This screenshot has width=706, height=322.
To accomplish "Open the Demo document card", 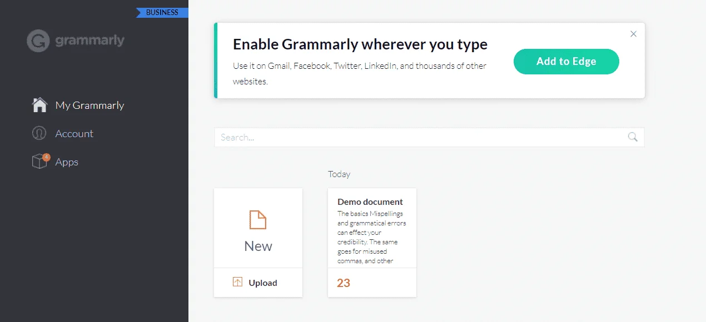I will coord(372,243).
